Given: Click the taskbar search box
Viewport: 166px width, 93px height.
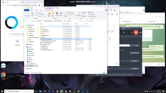Looking at the screenshot, I should pyautogui.click(x=19, y=91).
